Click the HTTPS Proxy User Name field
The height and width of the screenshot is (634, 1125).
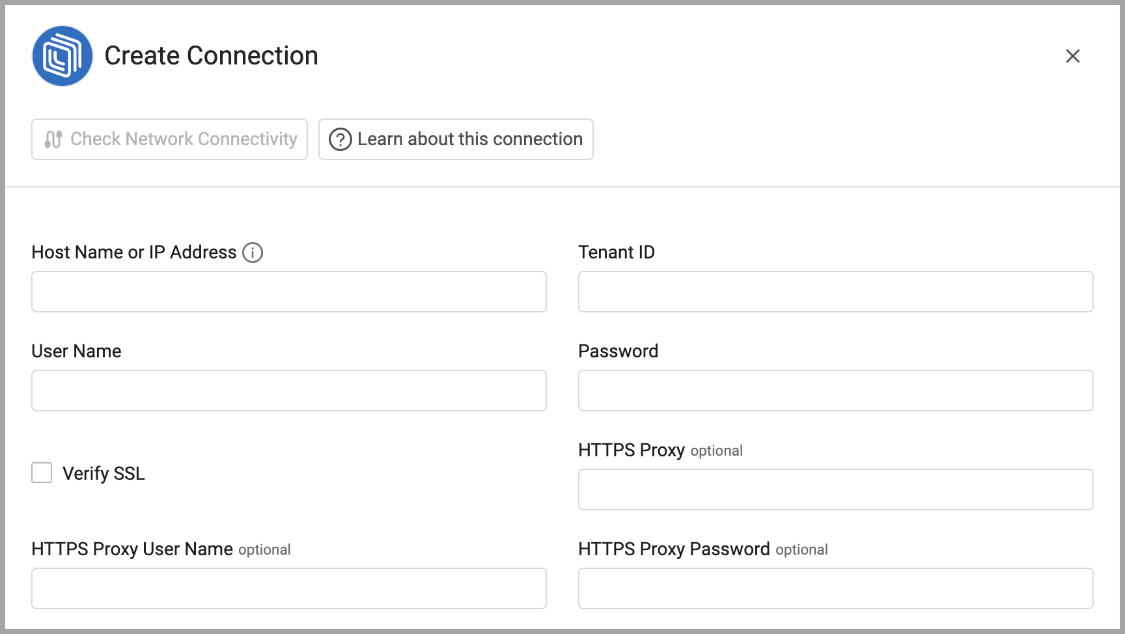point(288,588)
